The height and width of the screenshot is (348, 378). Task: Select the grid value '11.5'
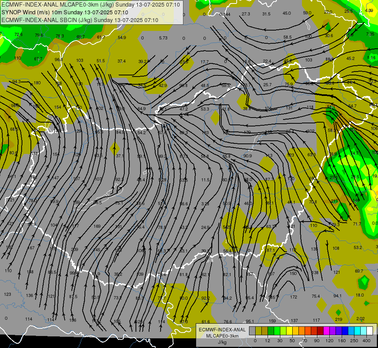[x=205, y=180]
